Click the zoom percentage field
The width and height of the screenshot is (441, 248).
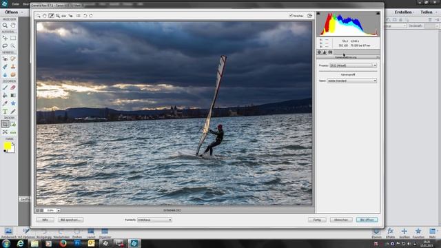point(50,210)
